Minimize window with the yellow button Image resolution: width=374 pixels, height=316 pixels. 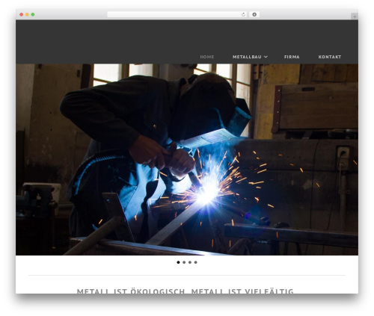[x=27, y=14]
